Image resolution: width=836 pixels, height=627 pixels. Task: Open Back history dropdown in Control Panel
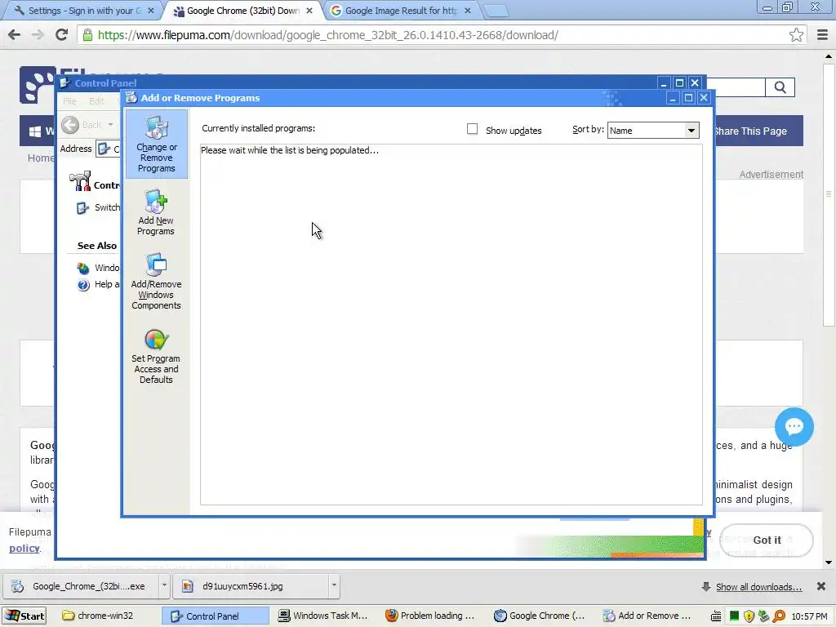110,125
